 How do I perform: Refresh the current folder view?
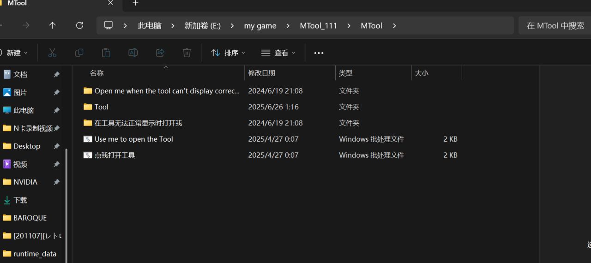(x=79, y=25)
